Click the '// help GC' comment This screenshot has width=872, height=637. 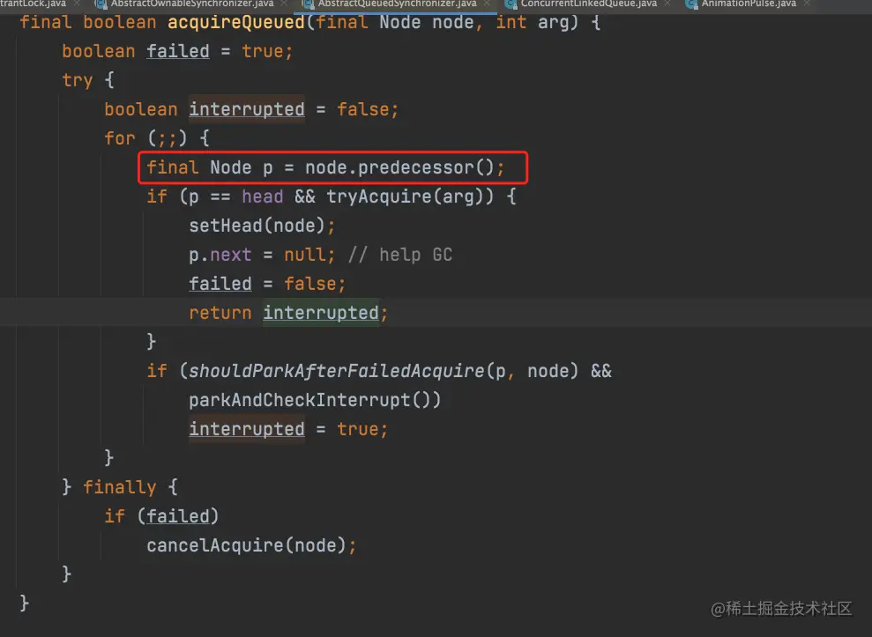(400, 256)
